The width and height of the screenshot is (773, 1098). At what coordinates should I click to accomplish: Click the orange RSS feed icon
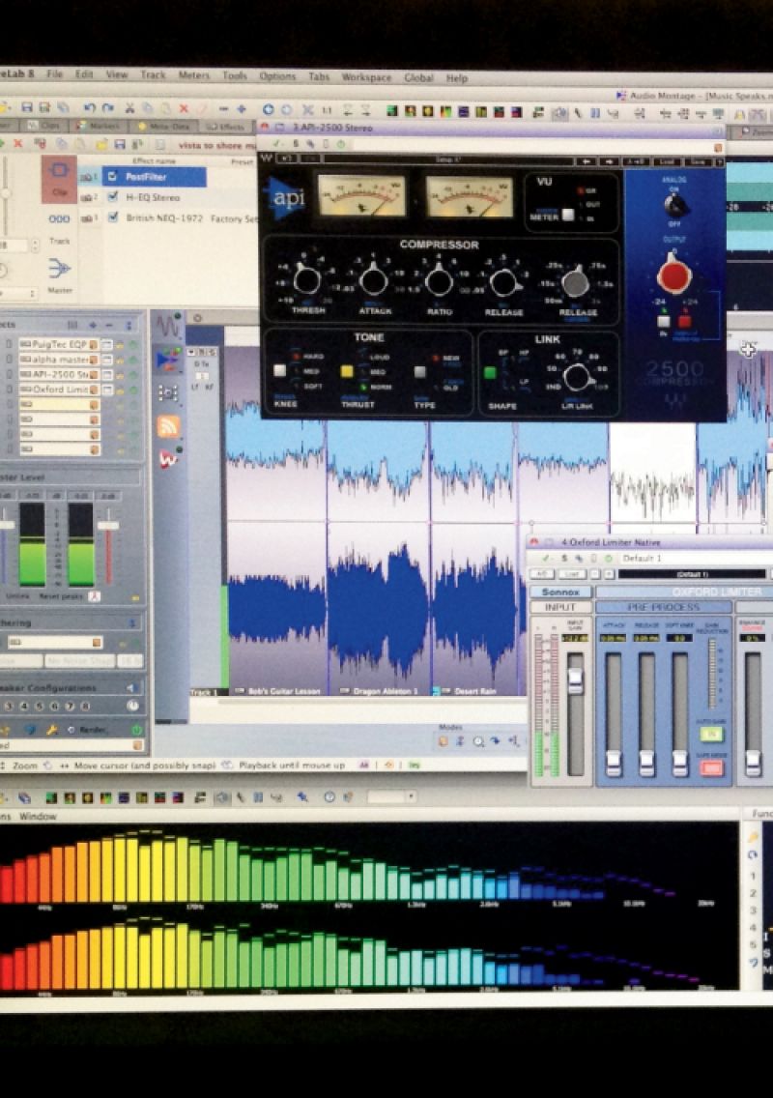(x=168, y=426)
